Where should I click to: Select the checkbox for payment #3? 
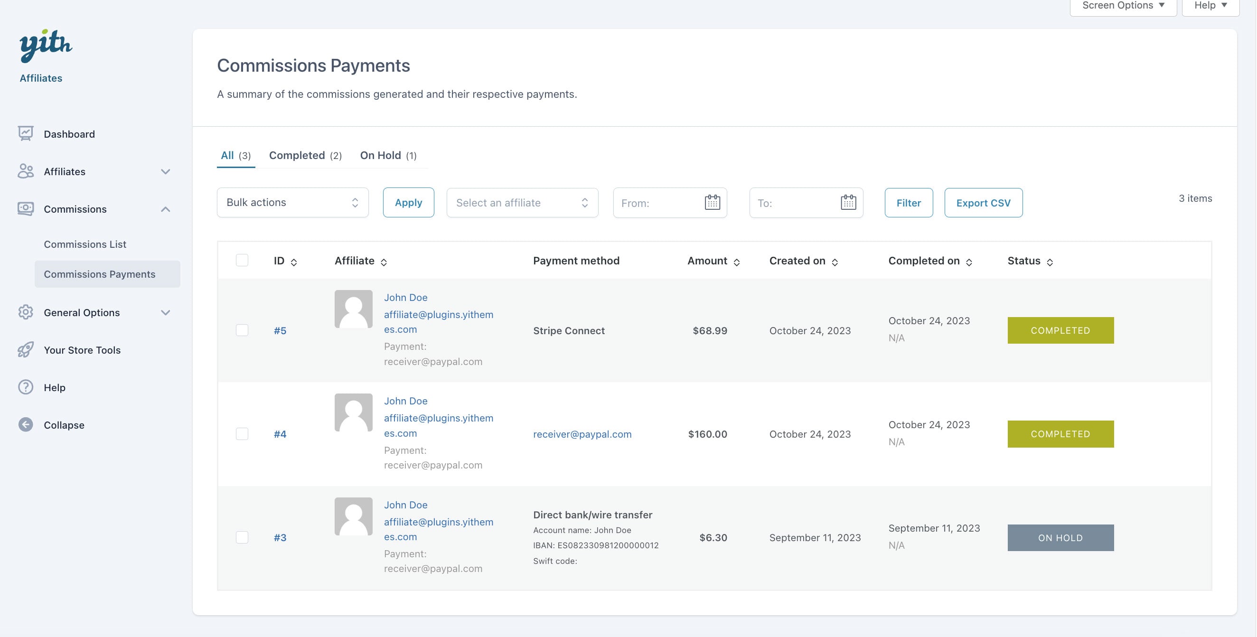coord(242,537)
